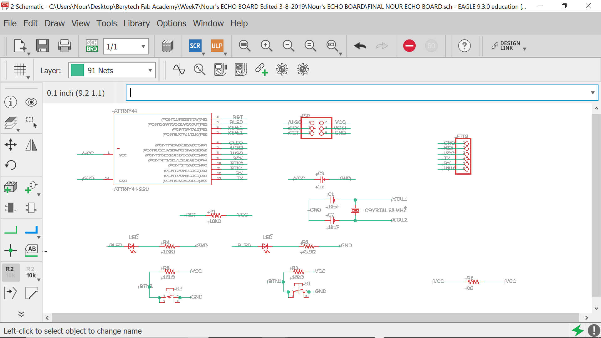601x338 pixels.
Task: Open the Layer 91 Nets dropdown
Action: coord(150,70)
